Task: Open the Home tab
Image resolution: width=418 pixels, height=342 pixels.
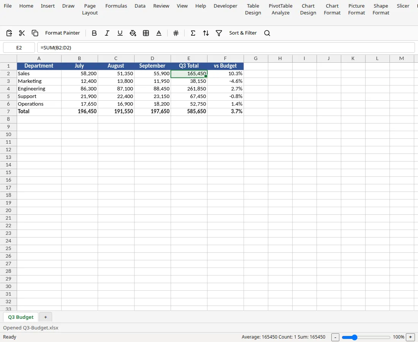Action: (x=26, y=6)
